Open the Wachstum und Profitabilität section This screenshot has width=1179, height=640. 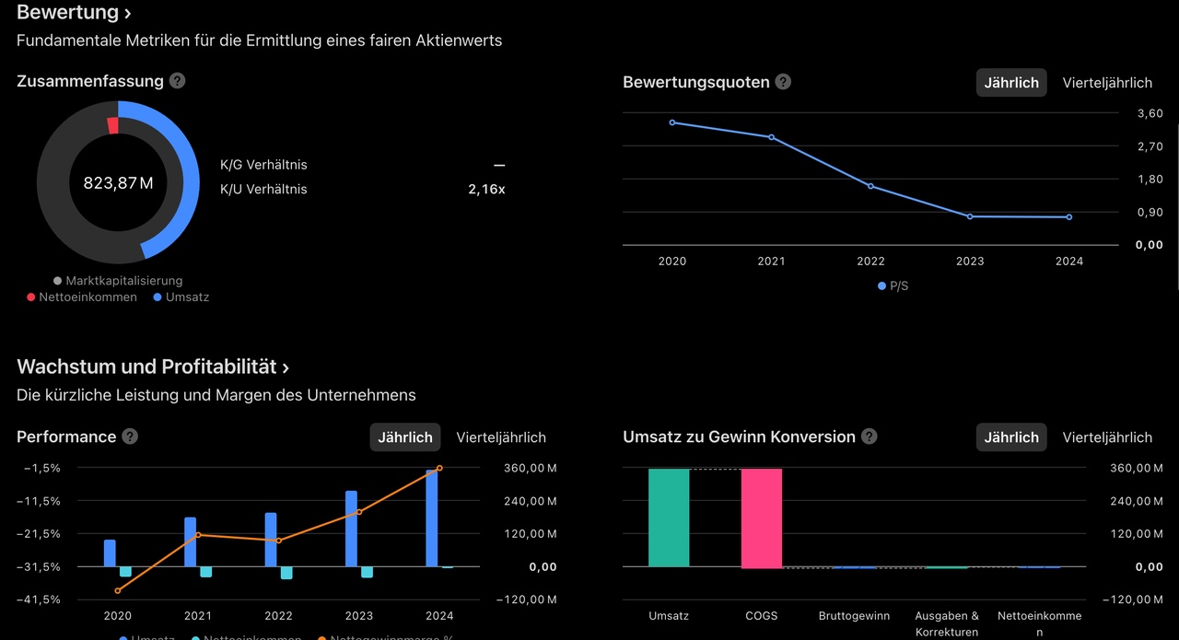click(153, 367)
